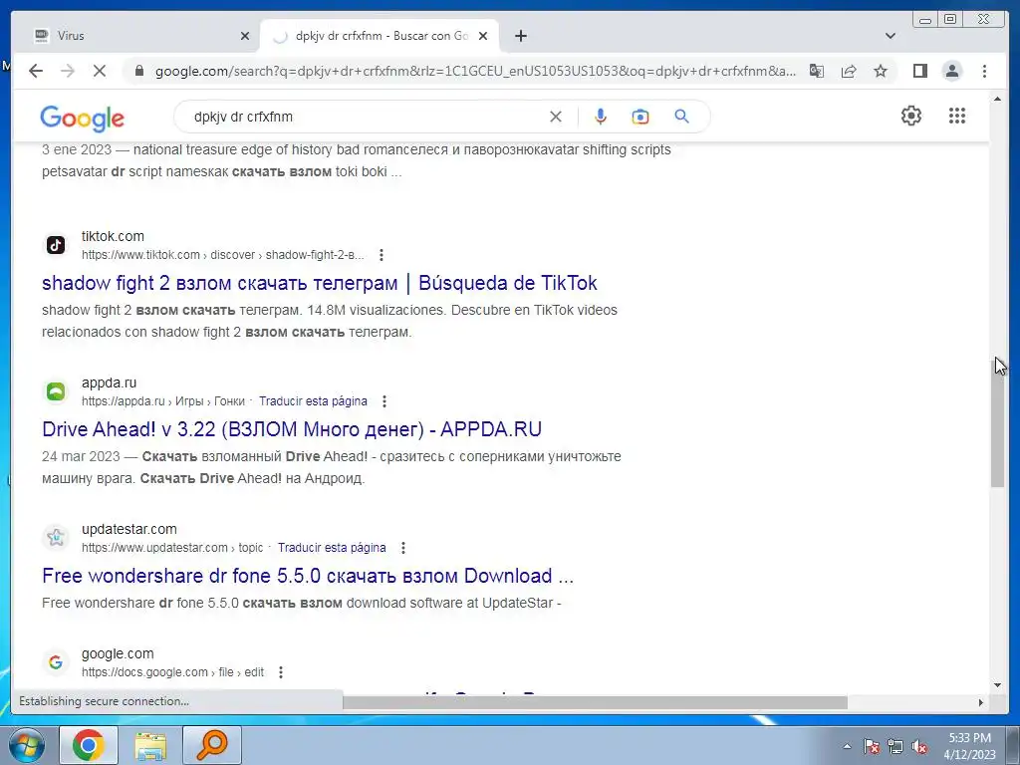Open the translate page icon
The width and height of the screenshot is (1020, 765).
(x=817, y=71)
